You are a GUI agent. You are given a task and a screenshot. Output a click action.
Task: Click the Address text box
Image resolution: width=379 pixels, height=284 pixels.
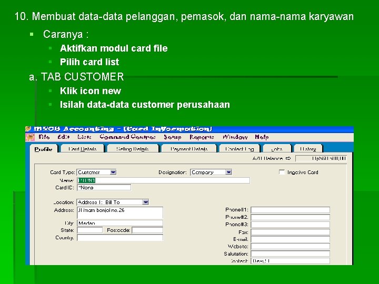[120, 212]
